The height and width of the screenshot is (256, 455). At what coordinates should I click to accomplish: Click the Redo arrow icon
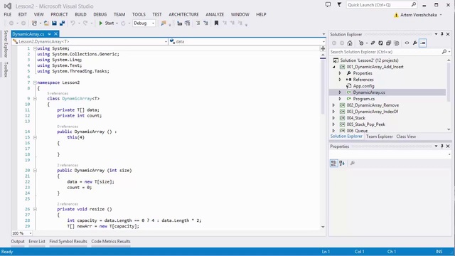pos(85,23)
